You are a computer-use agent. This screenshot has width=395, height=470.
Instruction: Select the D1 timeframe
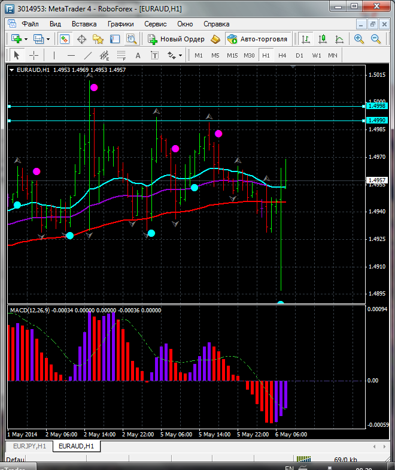[299, 55]
